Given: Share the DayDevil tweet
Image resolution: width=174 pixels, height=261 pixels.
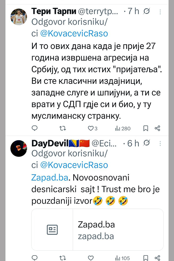Looking at the screenshot, I should [x=157, y=258].
